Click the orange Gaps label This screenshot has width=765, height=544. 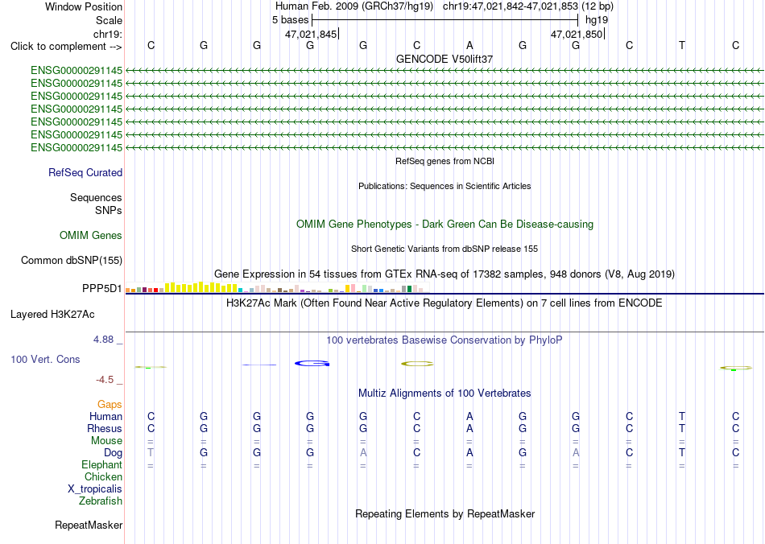110,405
